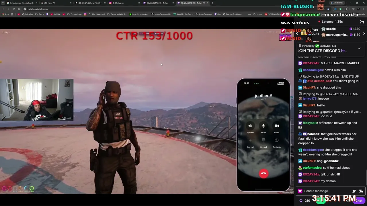Expand the Canvas and Wall St... bookmark folder
Image resolution: width=367 pixels, height=206 pixels.
[x=117, y=14]
